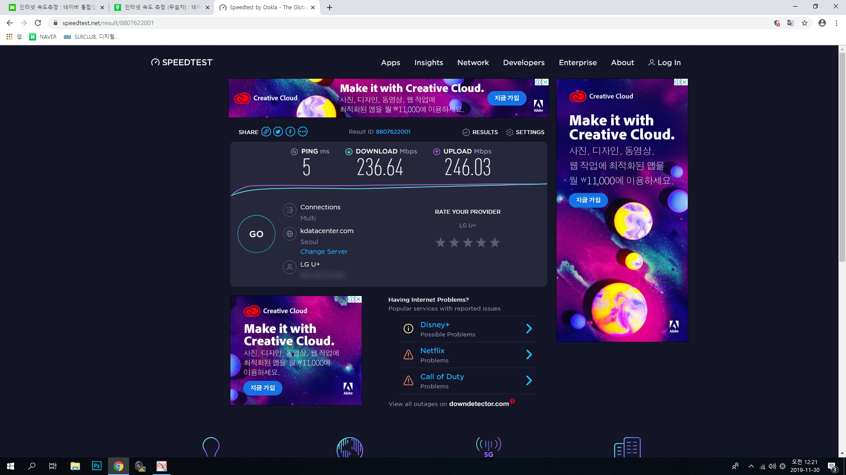Go back in browser history
Image resolution: width=846 pixels, height=475 pixels.
[x=10, y=23]
